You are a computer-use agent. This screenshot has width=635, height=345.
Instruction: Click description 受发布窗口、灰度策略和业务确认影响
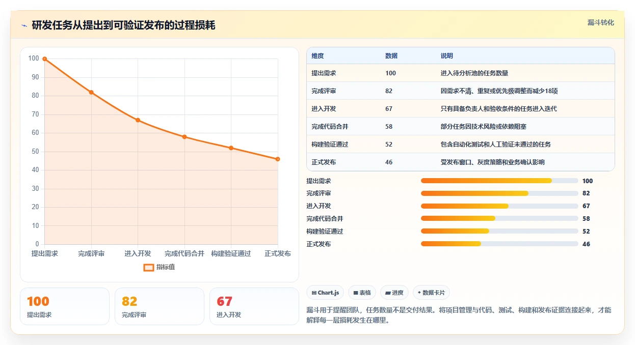point(493,162)
